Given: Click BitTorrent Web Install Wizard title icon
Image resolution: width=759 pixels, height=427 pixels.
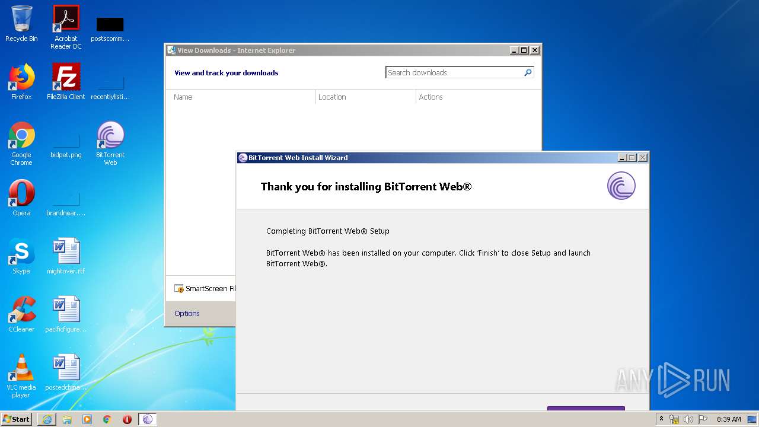Looking at the screenshot, I should pos(243,158).
